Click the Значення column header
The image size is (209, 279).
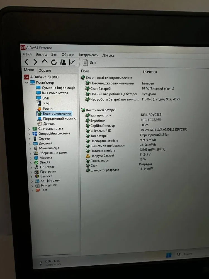[x=150, y=72]
